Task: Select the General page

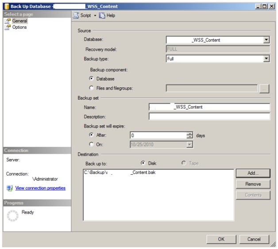Action: tap(19, 21)
